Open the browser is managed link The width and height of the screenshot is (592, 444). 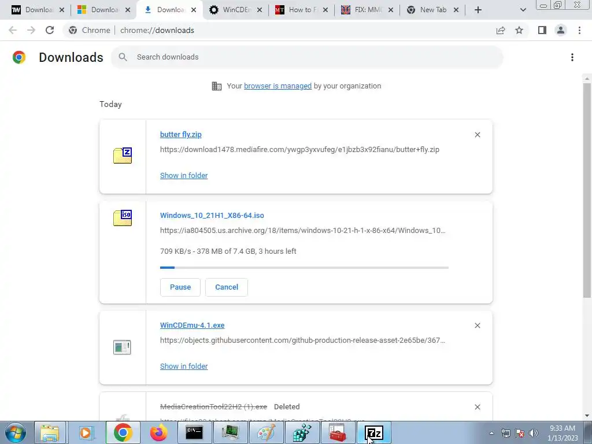pyautogui.click(x=278, y=86)
